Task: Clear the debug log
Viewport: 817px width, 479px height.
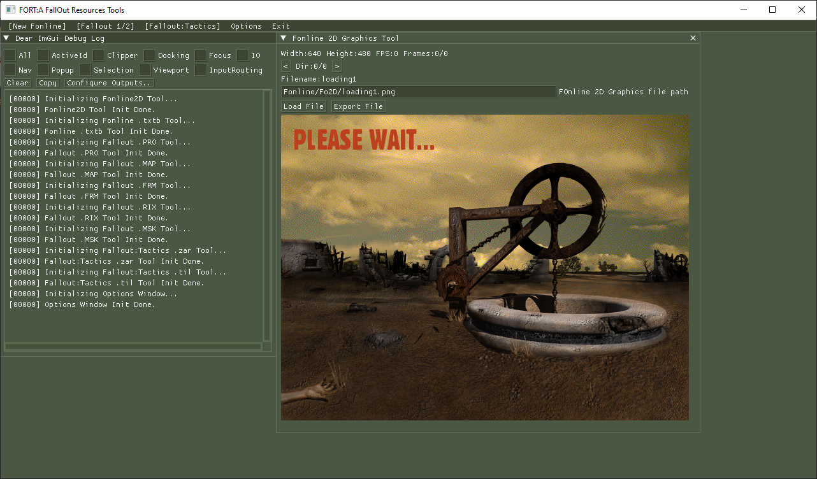Action: click(17, 83)
